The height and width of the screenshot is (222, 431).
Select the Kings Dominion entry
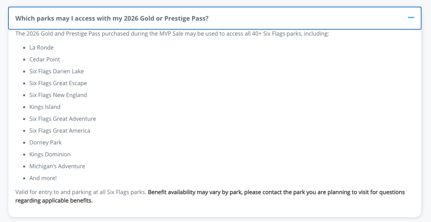50,154
